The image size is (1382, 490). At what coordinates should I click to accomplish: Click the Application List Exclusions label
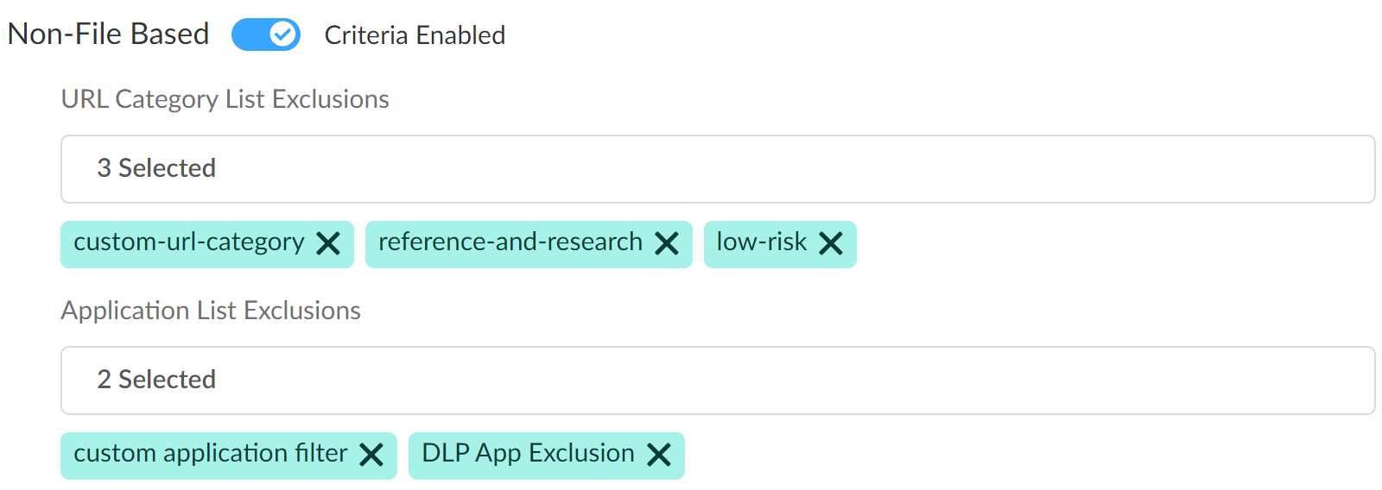[211, 311]
